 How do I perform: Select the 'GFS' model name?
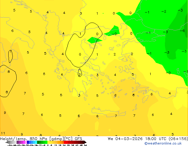point(78,139)
